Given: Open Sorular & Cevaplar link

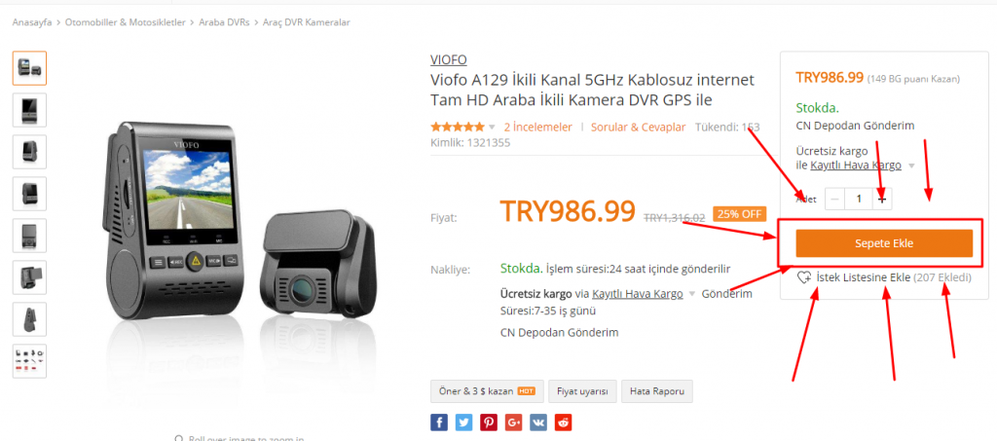Looking at the screenshot, I should pos(639,128).
